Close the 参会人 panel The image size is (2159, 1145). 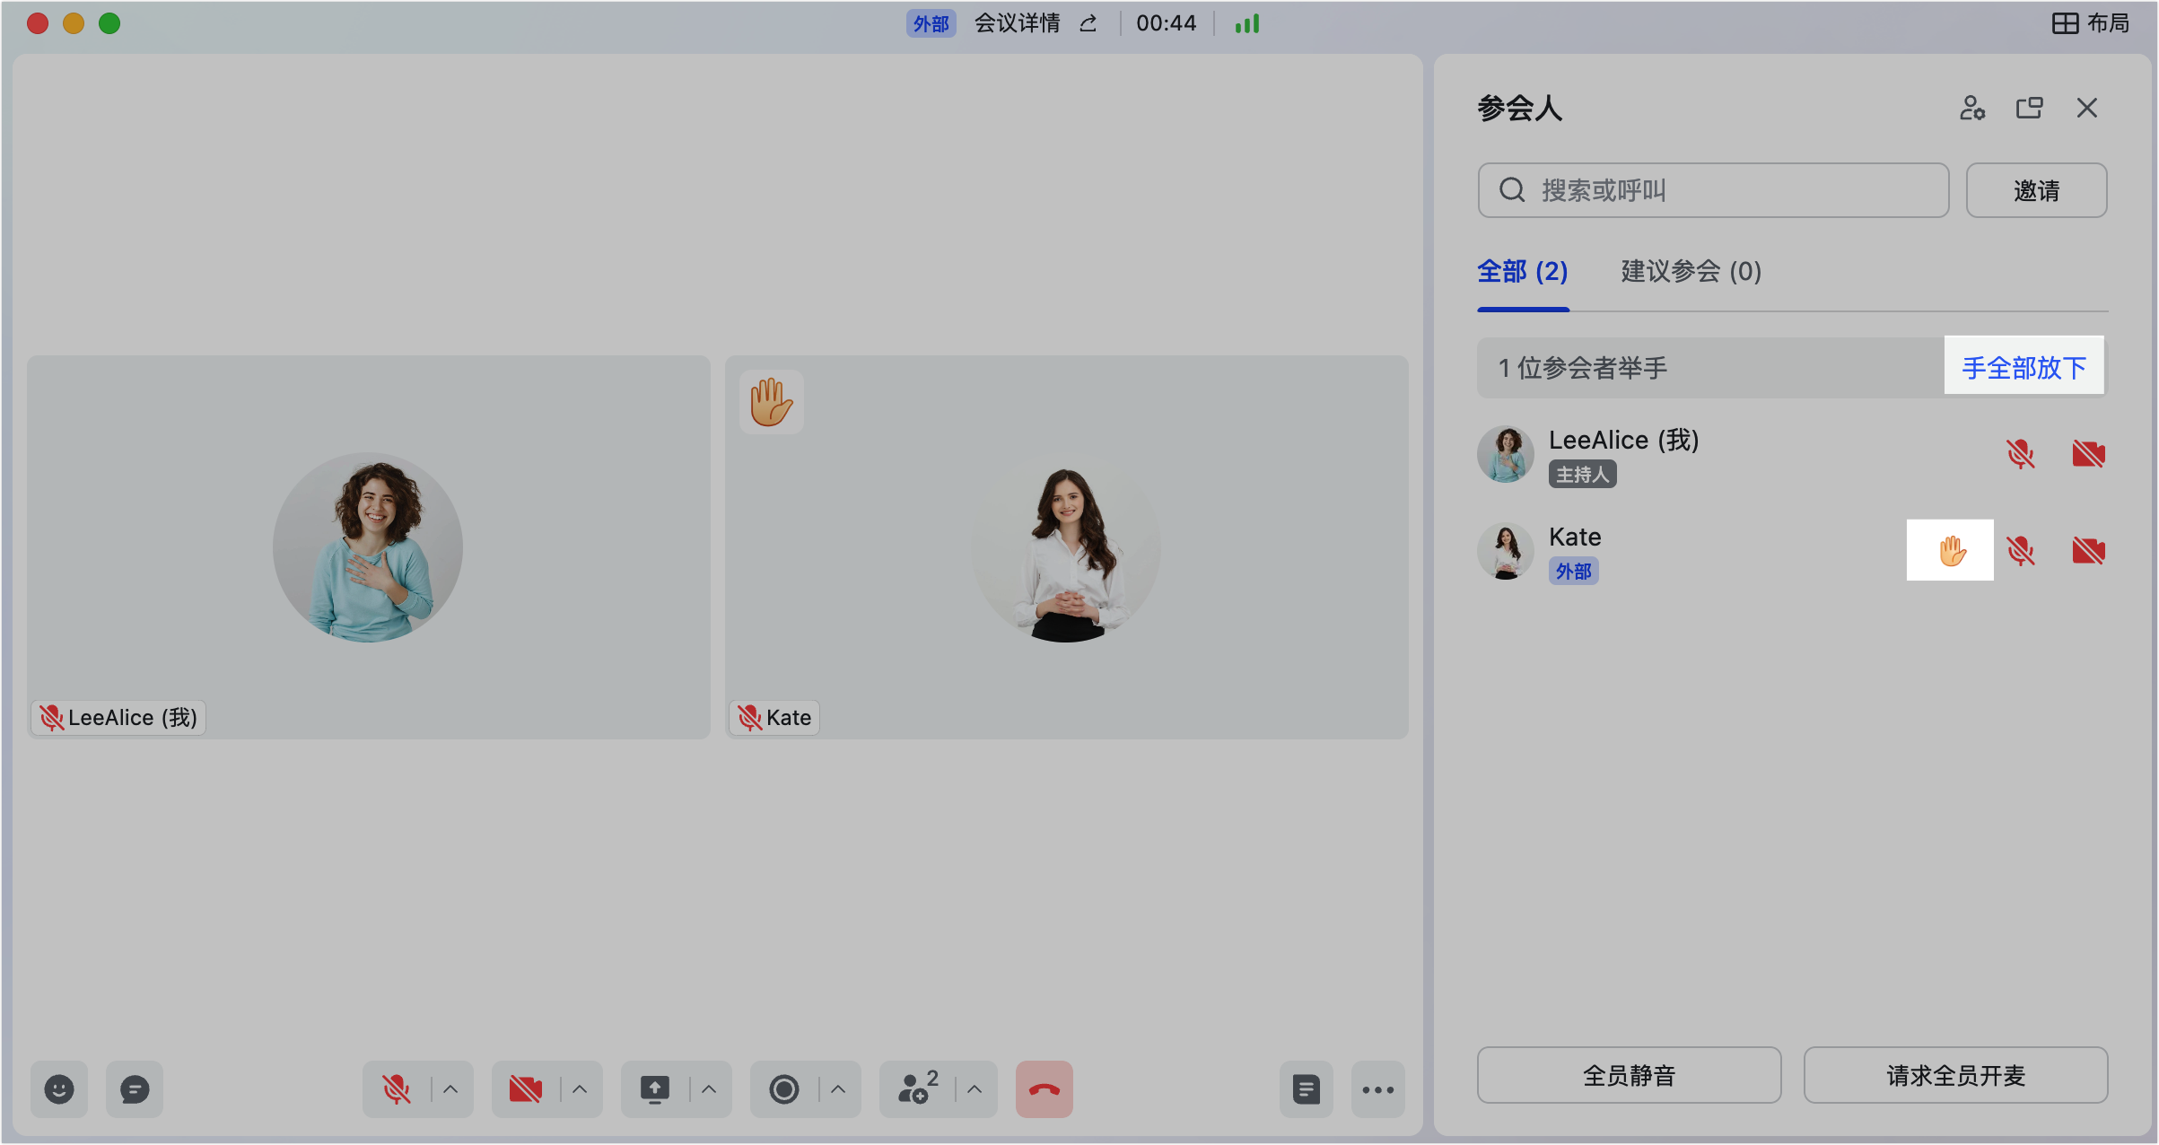2087,108
